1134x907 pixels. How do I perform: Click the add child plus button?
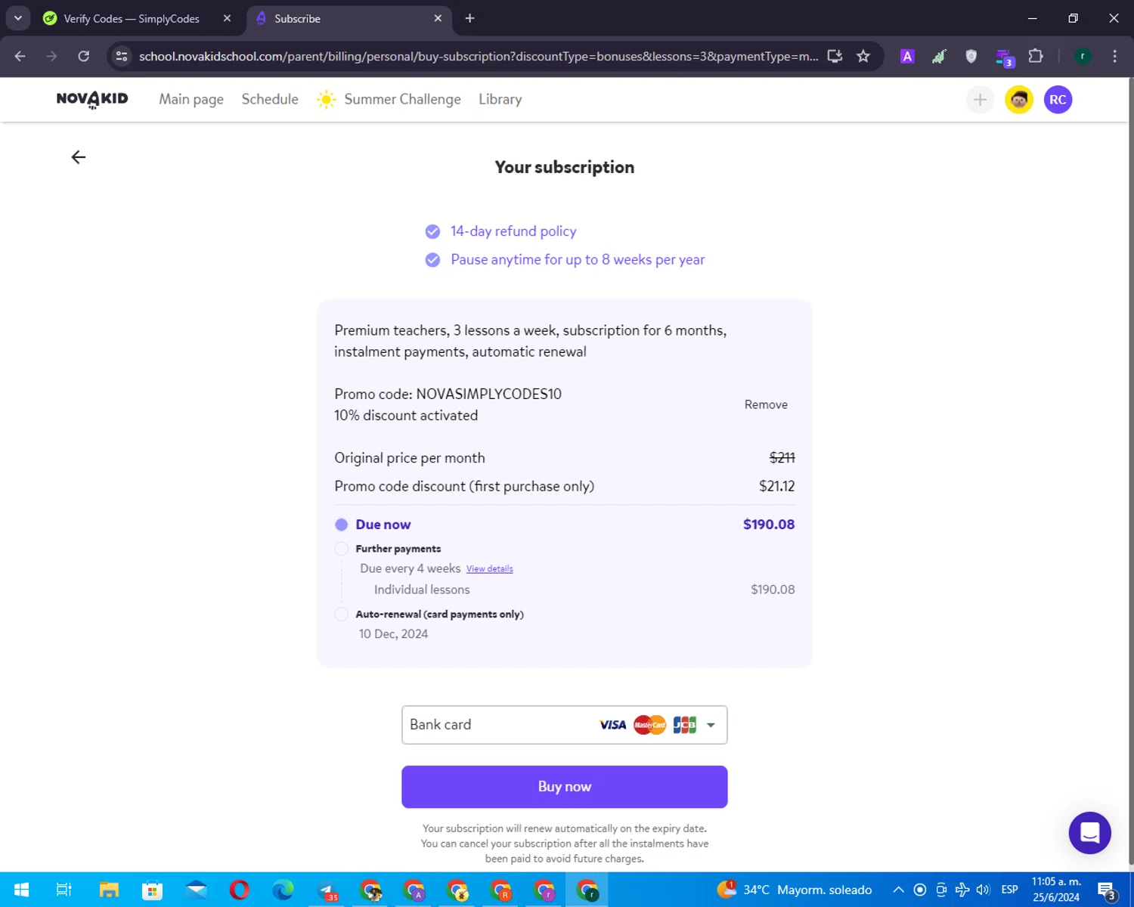click(980, 100)
